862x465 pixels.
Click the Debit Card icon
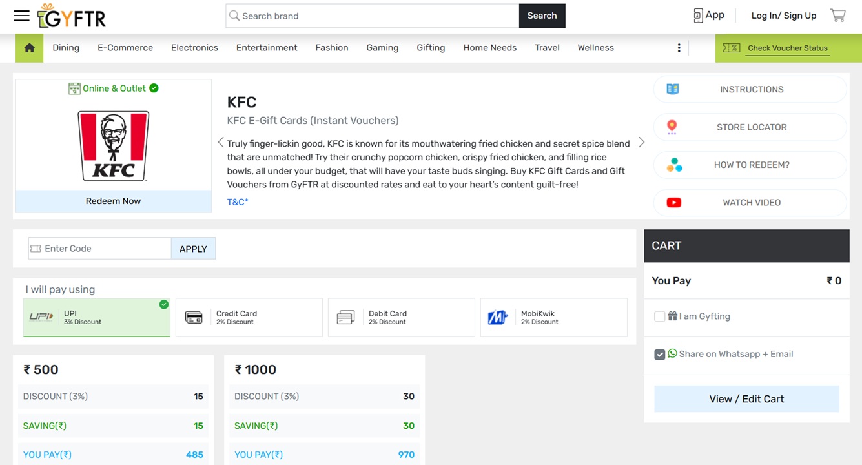[346, 317]
